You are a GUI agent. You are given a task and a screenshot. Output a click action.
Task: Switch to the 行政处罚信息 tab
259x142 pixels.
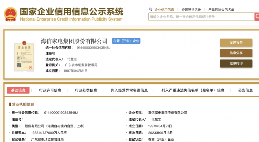coord(86,90)
